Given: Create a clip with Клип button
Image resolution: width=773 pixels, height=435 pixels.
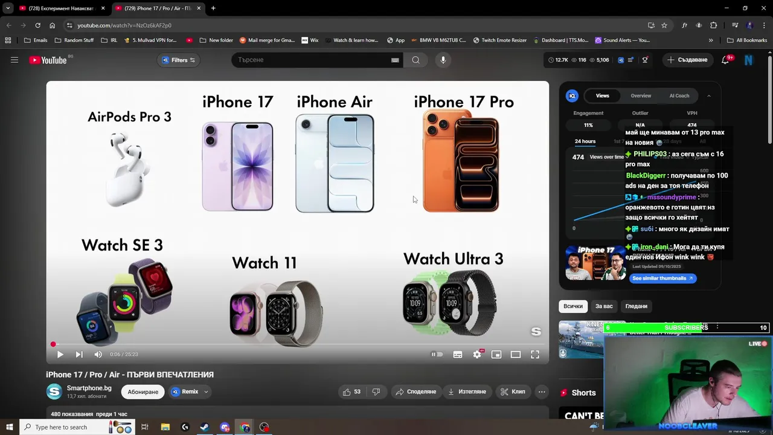Looking at the screenshot, I should (513, 391).
